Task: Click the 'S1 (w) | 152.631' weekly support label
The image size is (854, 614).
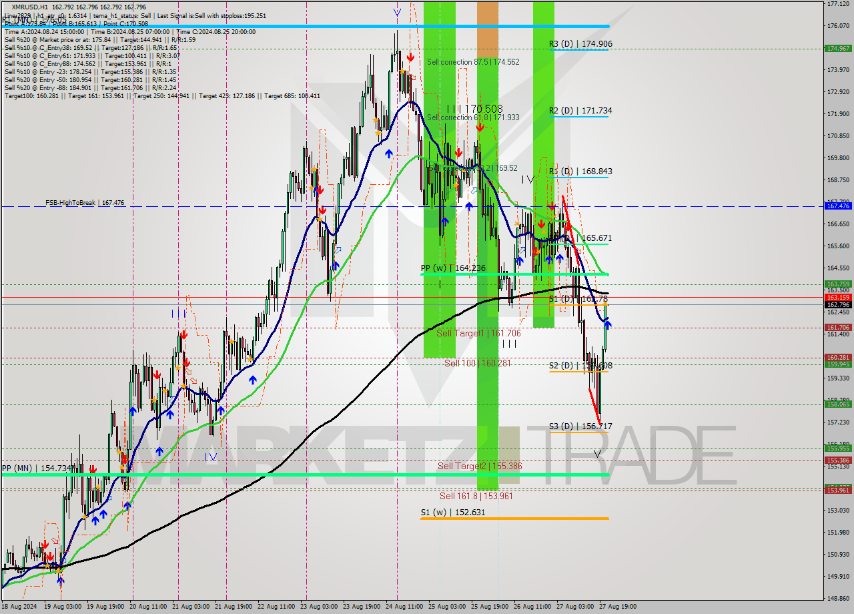Action: click(453, 513)
